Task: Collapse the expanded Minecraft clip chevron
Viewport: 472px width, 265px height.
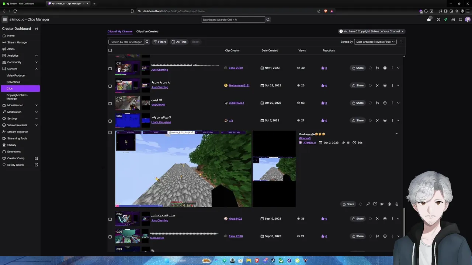Action: [397, 134]
